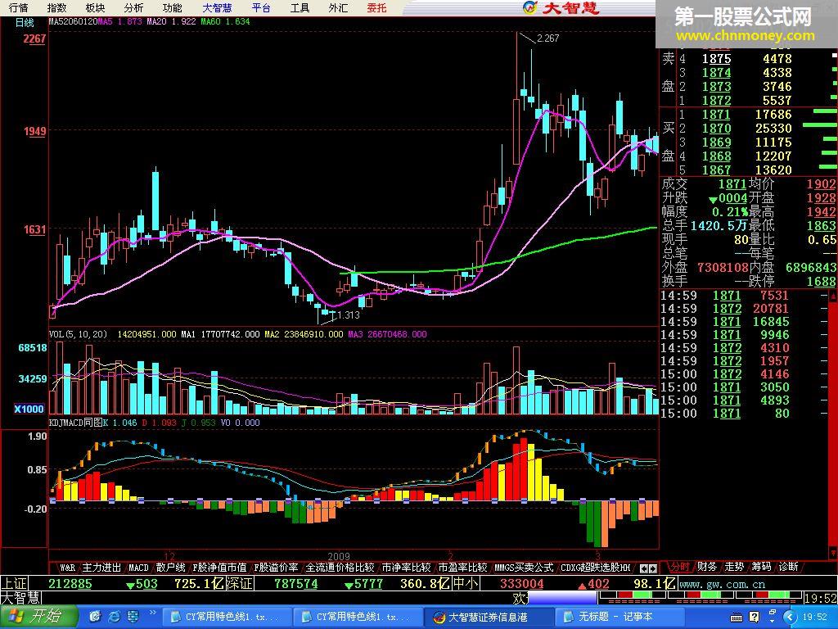
Task: Open the 分析 menu
Action: point(133,7)
